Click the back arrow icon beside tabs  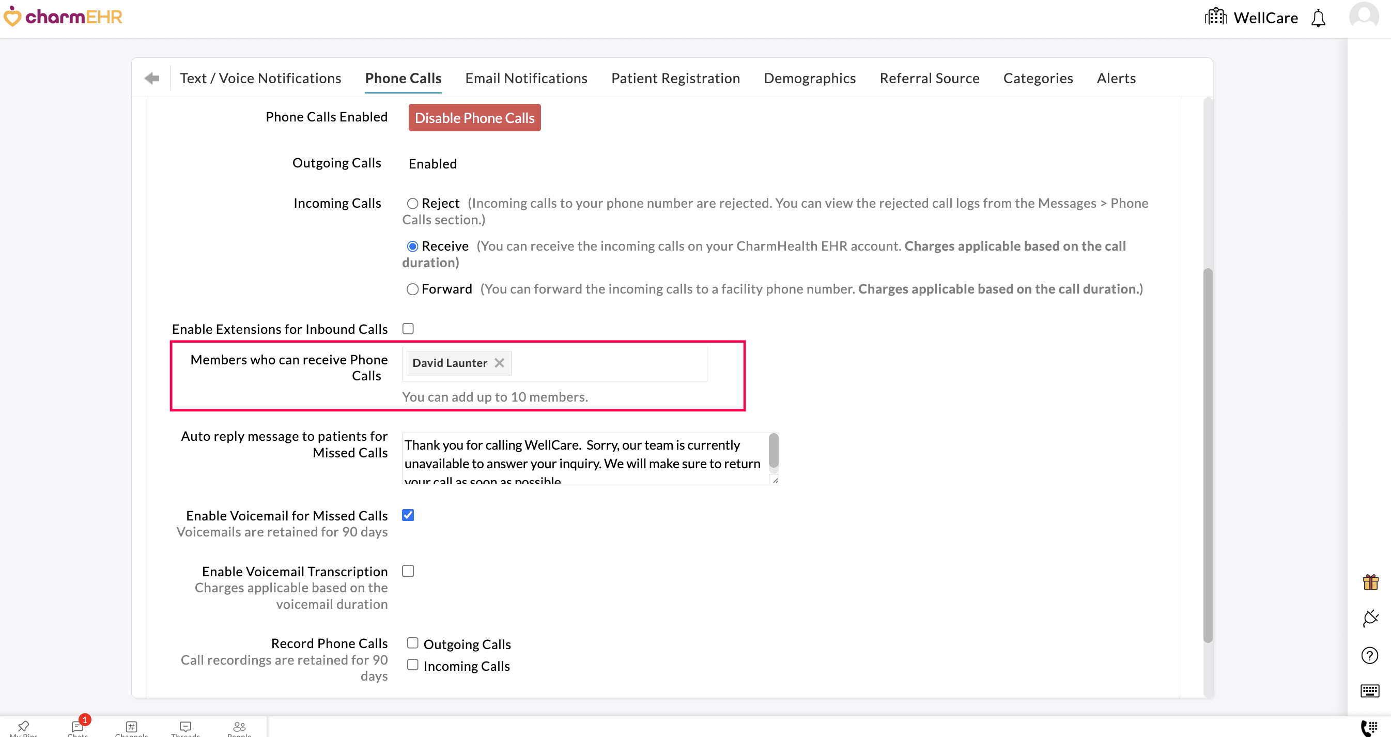152,78
